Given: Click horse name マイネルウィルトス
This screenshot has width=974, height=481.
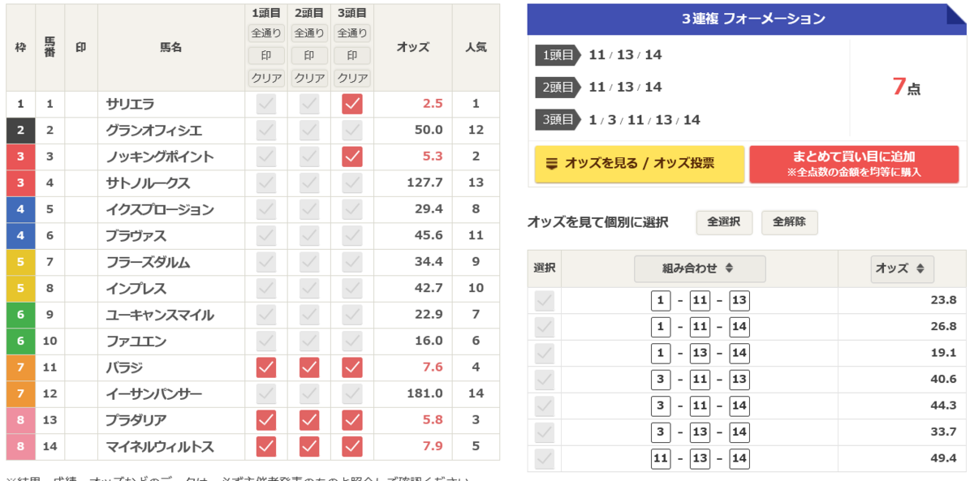Looking at the screenshot, I should pos(160,446).
